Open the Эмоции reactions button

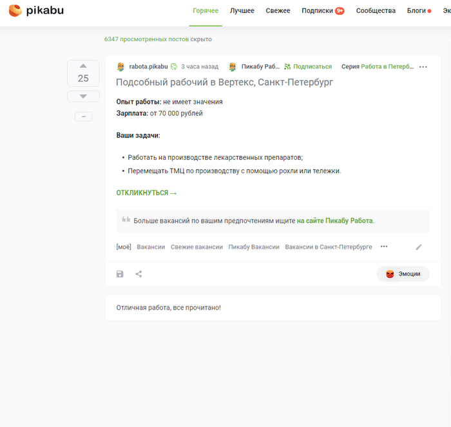pyautogui.click(x=403, y=274)
